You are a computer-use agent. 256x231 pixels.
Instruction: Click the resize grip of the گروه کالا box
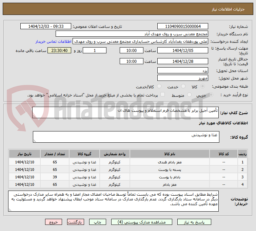tap(35, 141)
